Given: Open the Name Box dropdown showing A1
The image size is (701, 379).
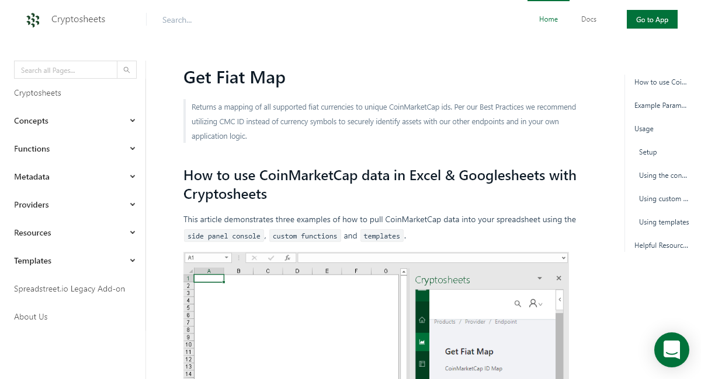Looking at the screenshot, I should click(x=226, y=257).
